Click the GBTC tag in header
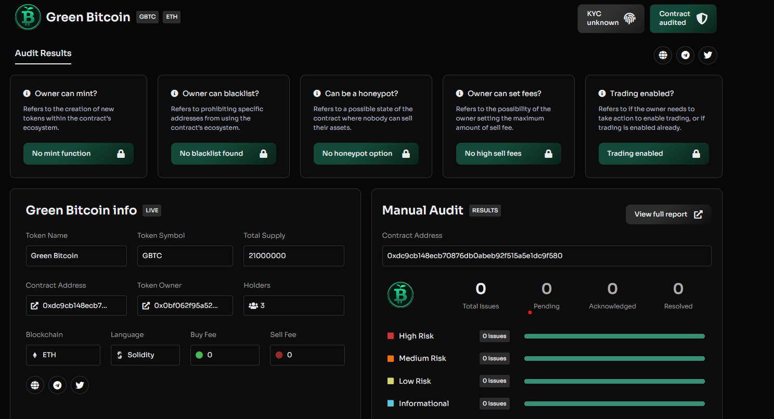Image resolution: width=774 pixels, height=419 pixels. 148,17
